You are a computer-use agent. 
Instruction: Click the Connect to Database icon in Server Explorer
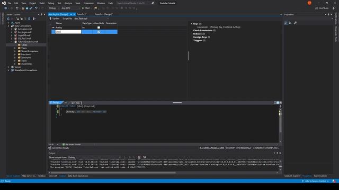click(17, 19)
